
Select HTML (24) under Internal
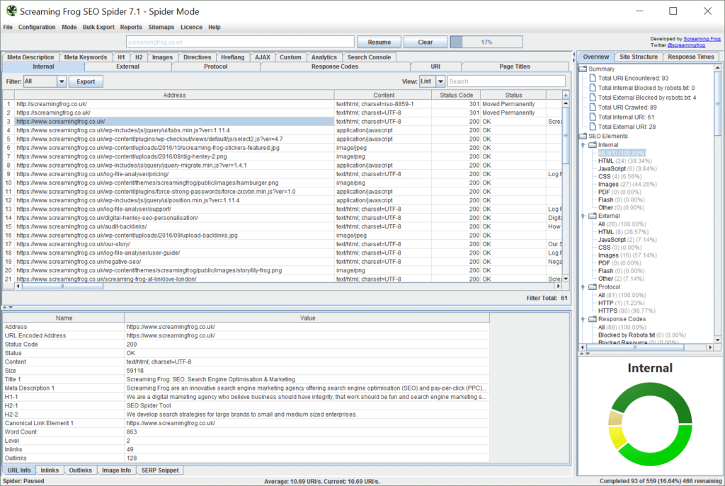coord(624,161)
